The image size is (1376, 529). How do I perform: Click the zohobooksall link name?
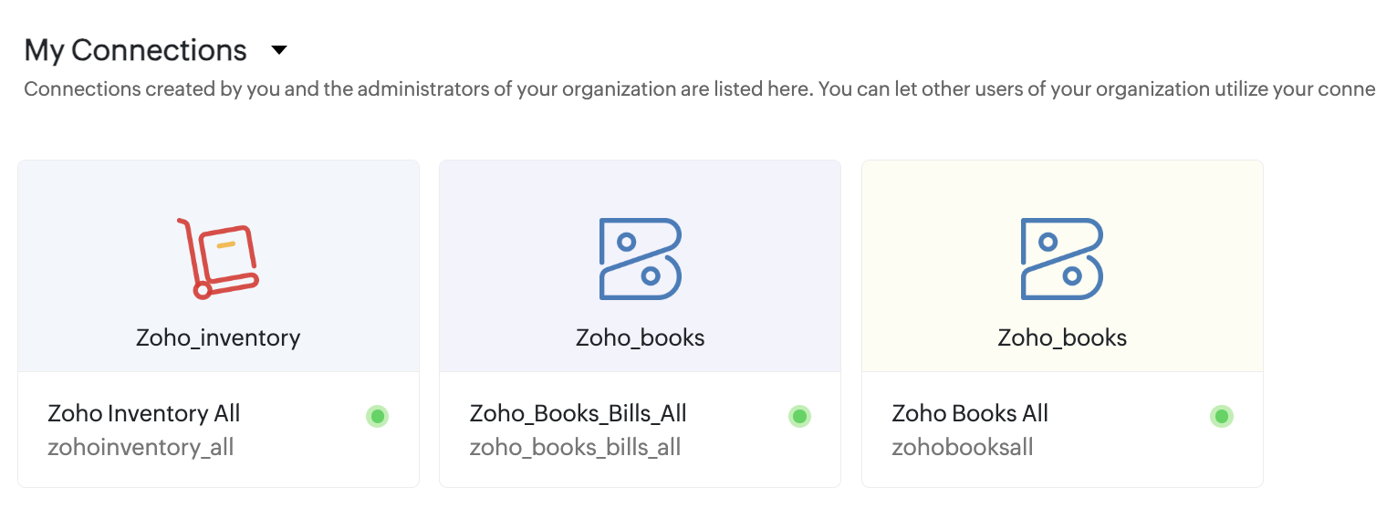(962, 447)
